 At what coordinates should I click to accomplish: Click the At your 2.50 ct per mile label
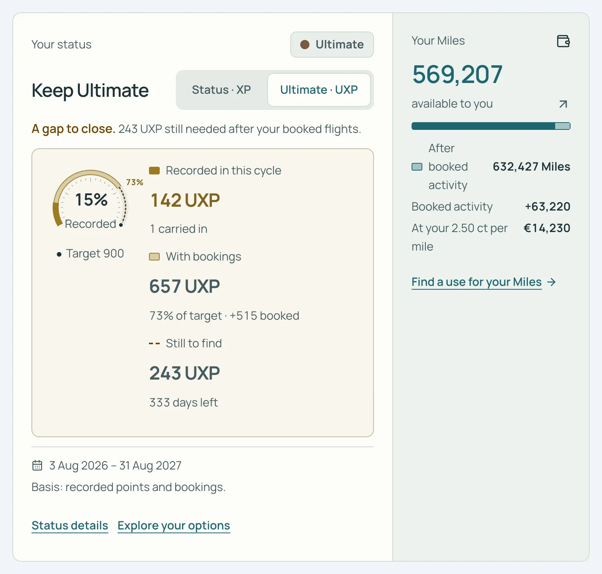pyautogui.click(x=460, y=237)
